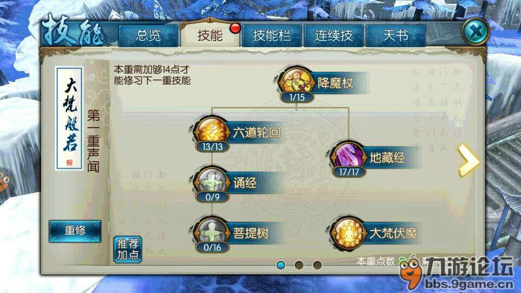Screen dimensions: 521x293
Task: Select the first page indicator dot
Action: tap(281, 265)
